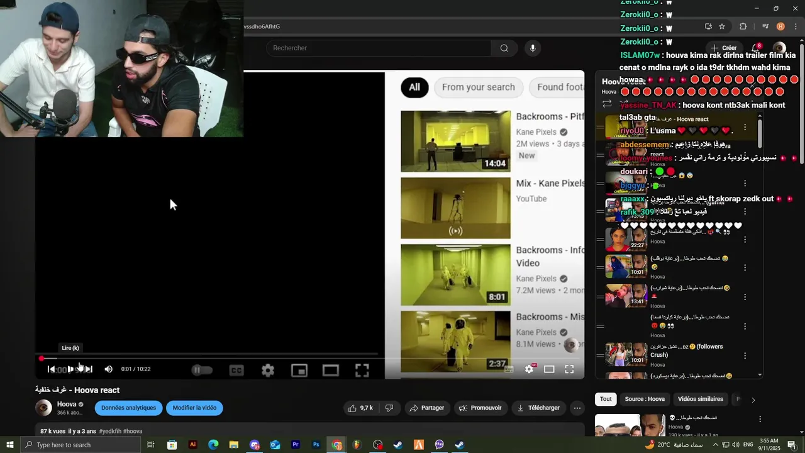Open the ENG language switcher

click(x=748, y=445)
